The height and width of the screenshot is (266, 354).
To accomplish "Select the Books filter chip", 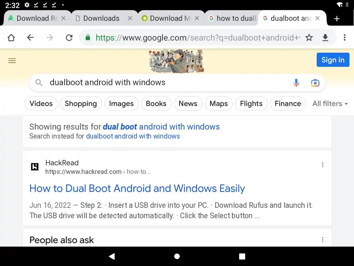I will (156, 104).
